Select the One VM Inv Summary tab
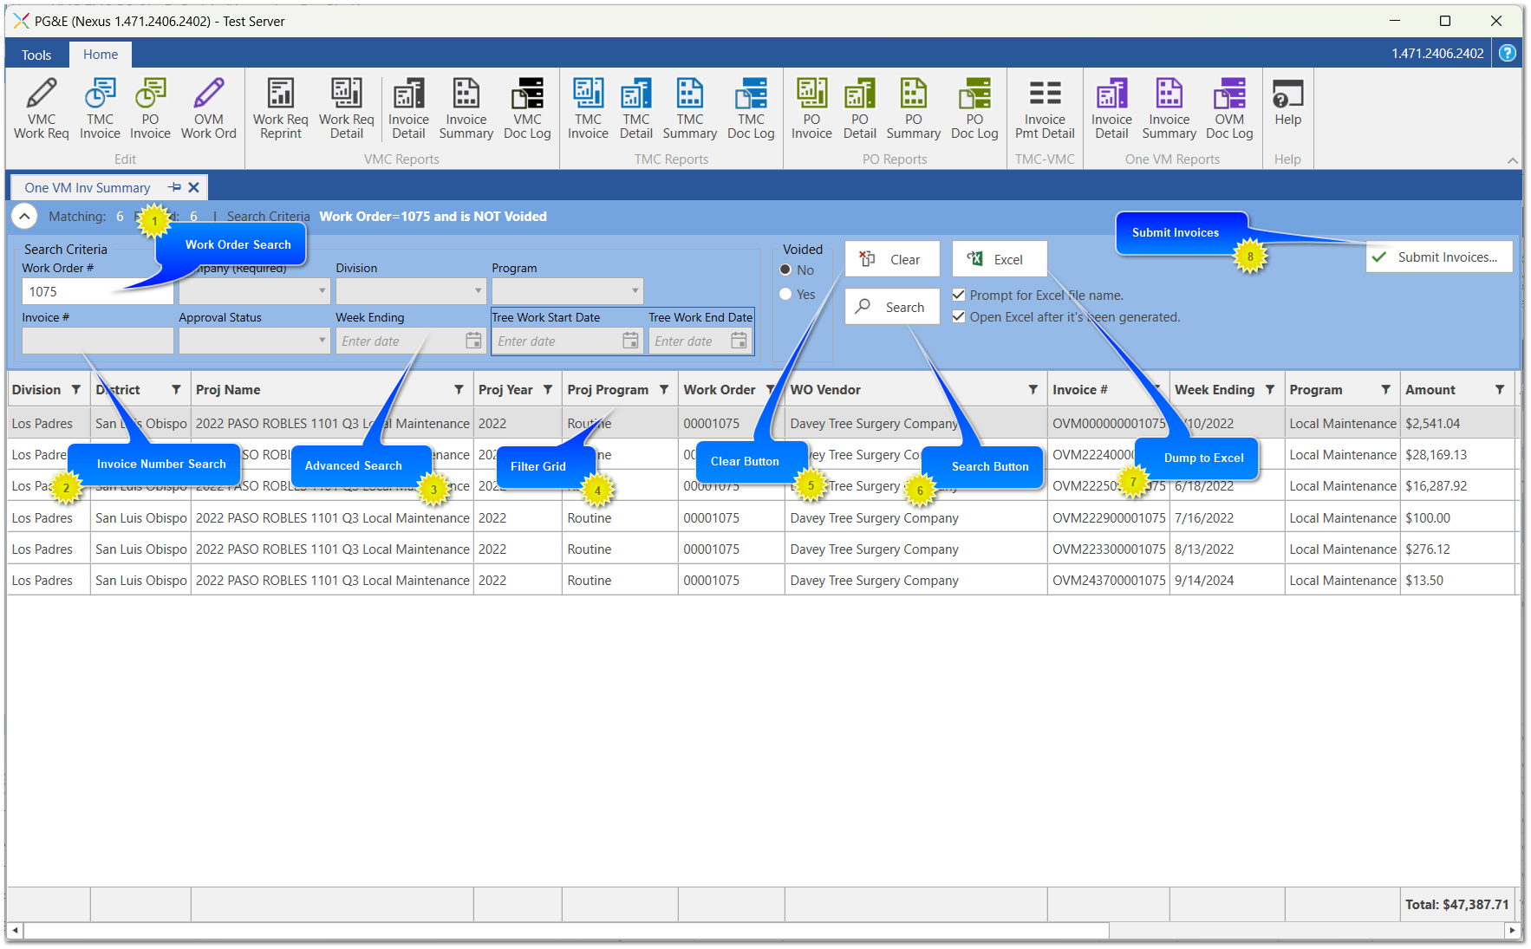 (x=88, y=188)
